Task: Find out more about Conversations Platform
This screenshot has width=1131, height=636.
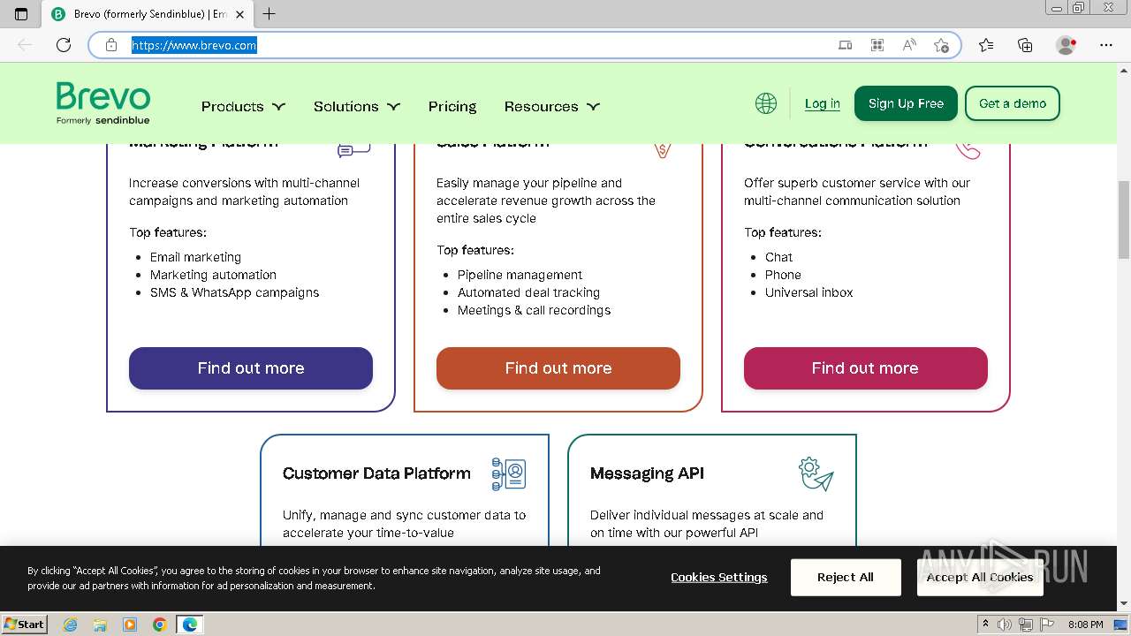Action: coord(866,368)
